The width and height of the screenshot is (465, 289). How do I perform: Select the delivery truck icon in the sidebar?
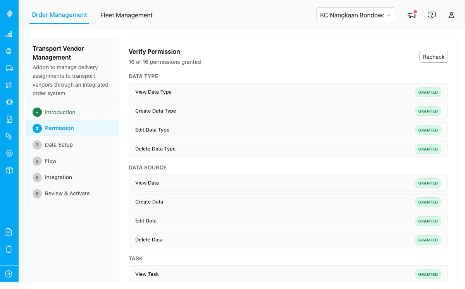click(9, 68)
